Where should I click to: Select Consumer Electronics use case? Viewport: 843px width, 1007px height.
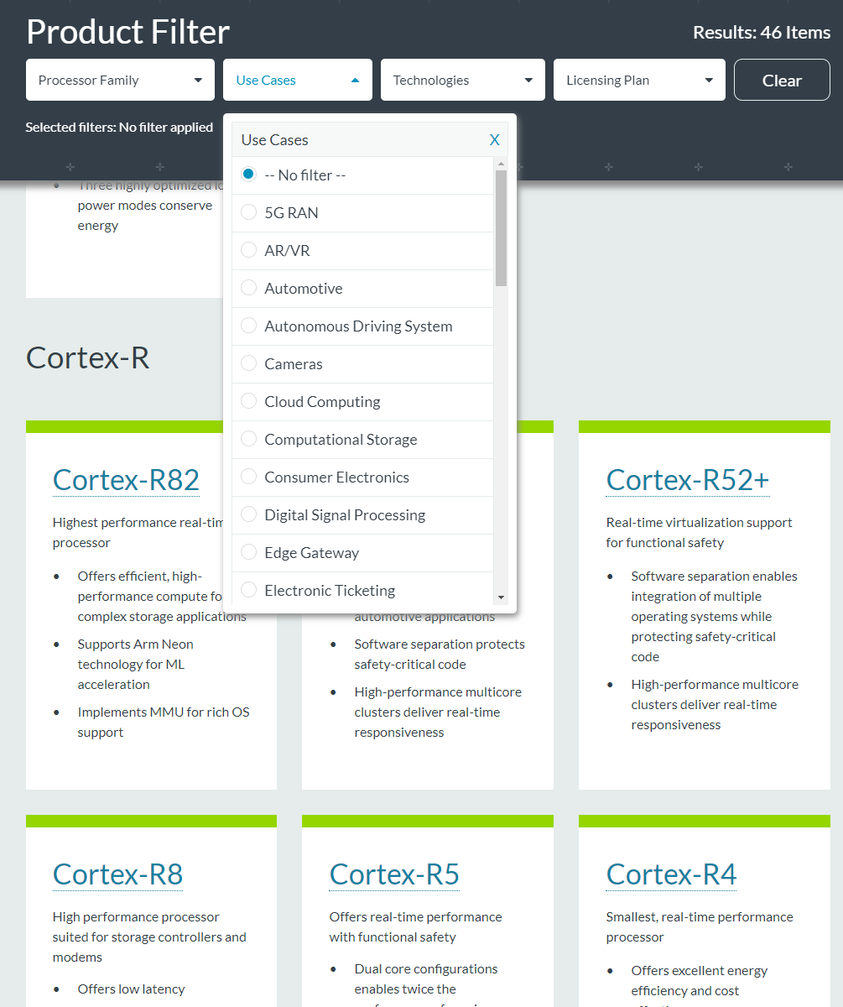[x=248, y=477]
